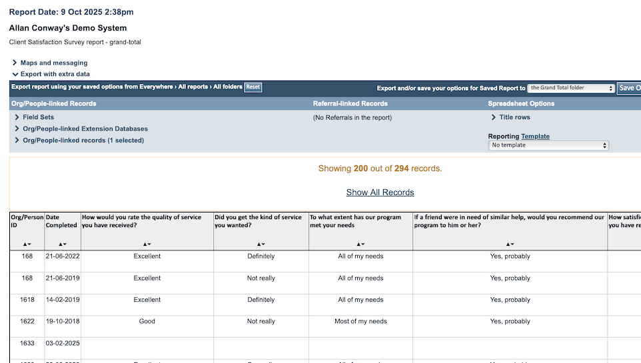Sort ascending by quality of service column
This screenshot has height=363, width=641.
click(x=145, y=244)
